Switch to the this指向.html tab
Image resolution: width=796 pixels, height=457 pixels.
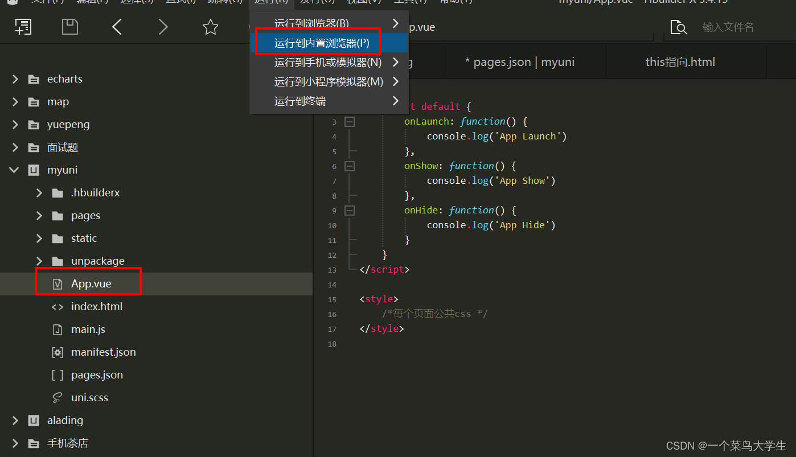tap(680, 62)
